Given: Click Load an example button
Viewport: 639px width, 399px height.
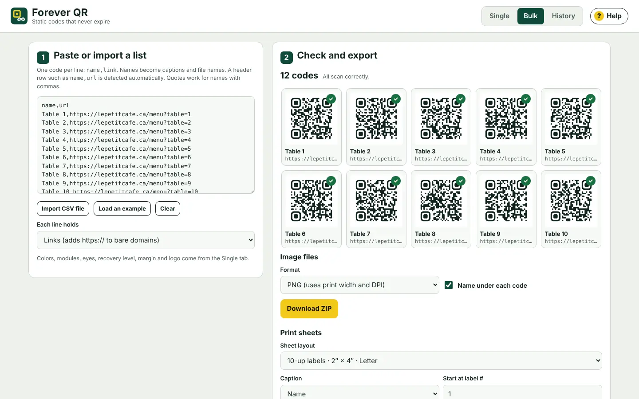Looking at the screenshot, I should coord(122,209).
